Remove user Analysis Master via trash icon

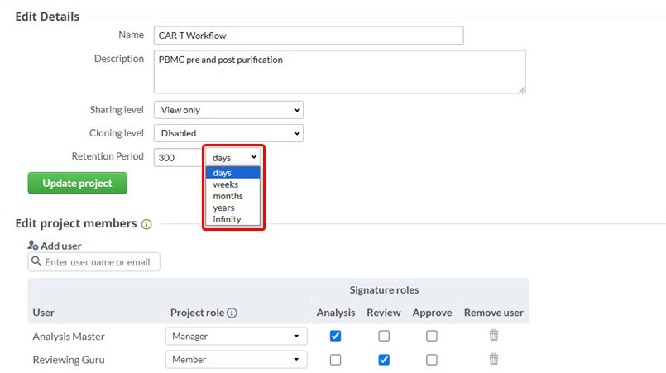click(x=494, y=335)
